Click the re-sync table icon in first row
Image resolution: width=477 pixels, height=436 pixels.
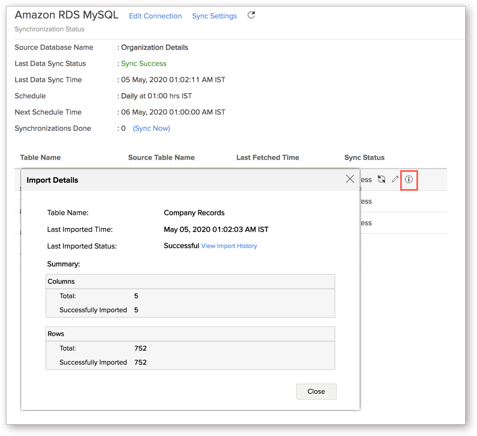381,179
